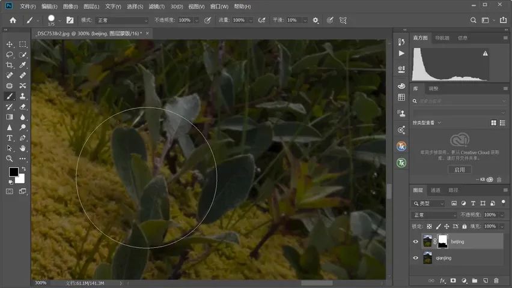Toggle Quick Mask mode
Image resolution: width=512 pixels, height=288 pixels.
click(x=10, y=191)
